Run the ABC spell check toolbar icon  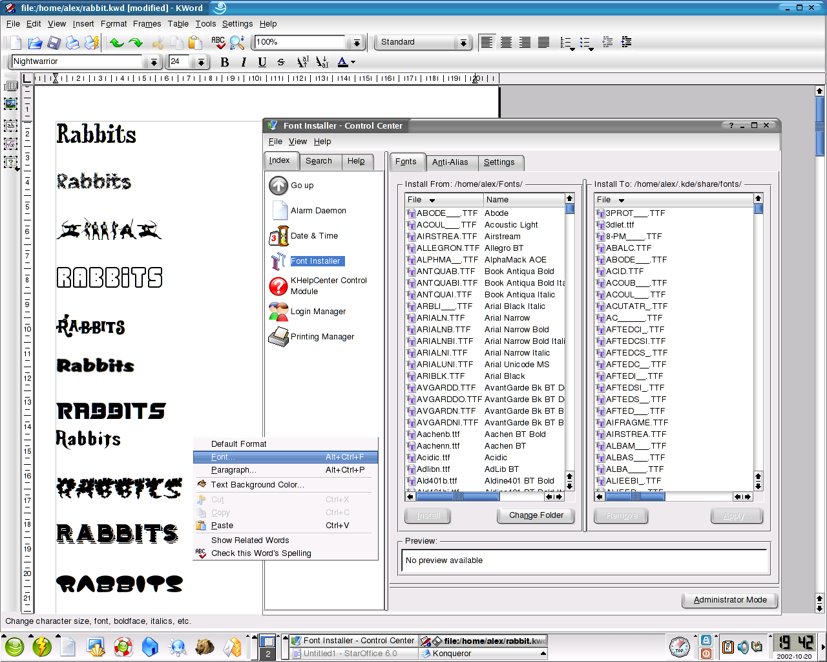tap(218, 43)
